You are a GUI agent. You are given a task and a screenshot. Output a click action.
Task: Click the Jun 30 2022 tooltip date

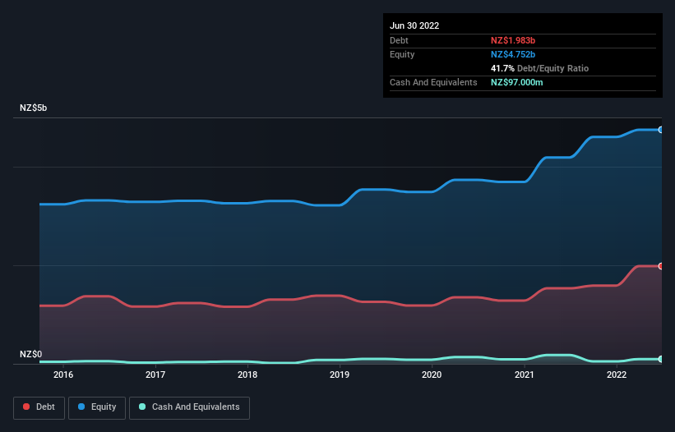pyautogui.click(x=414, y=25)
